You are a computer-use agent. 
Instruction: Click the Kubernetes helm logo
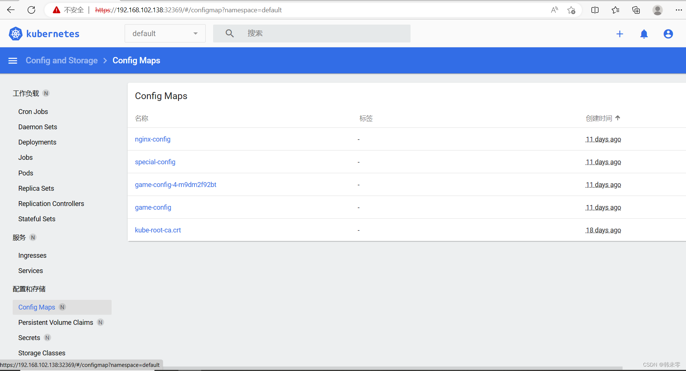click(16, 33)
